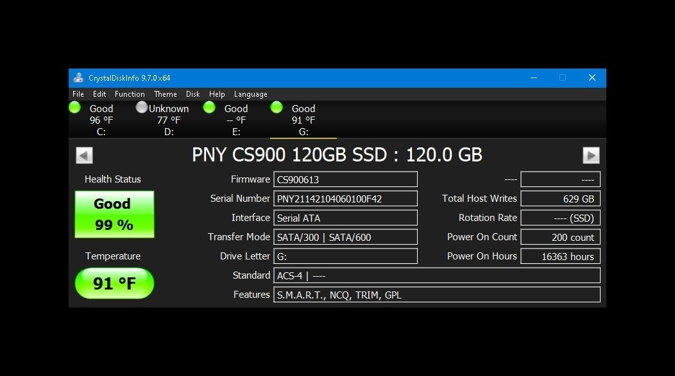
Task: Go to the next disk with right arrow
Action: pyautogui.click(x=591, y=155)
